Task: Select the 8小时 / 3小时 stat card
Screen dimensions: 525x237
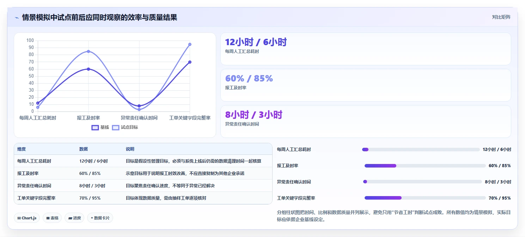Action: (366, 121)
